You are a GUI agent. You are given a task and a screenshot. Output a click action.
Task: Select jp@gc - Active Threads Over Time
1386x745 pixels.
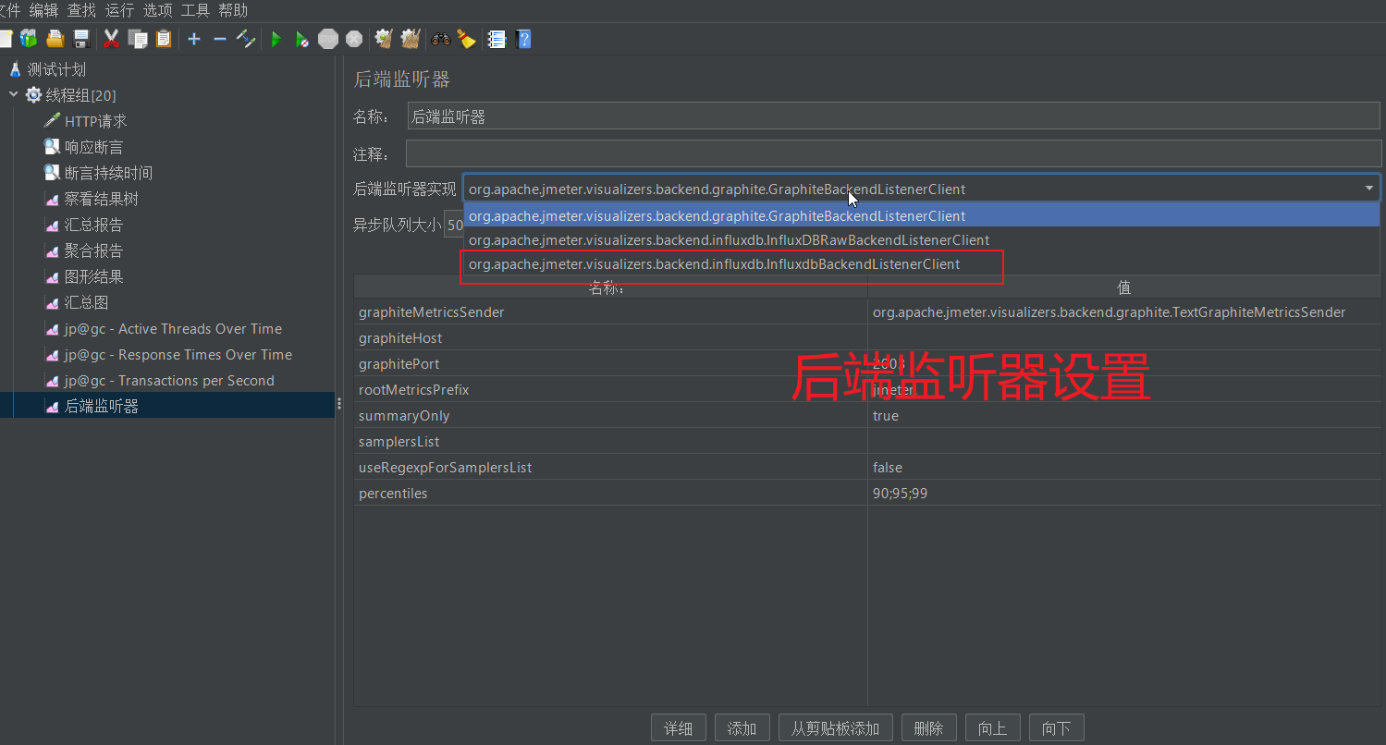(x=173, y=328)
